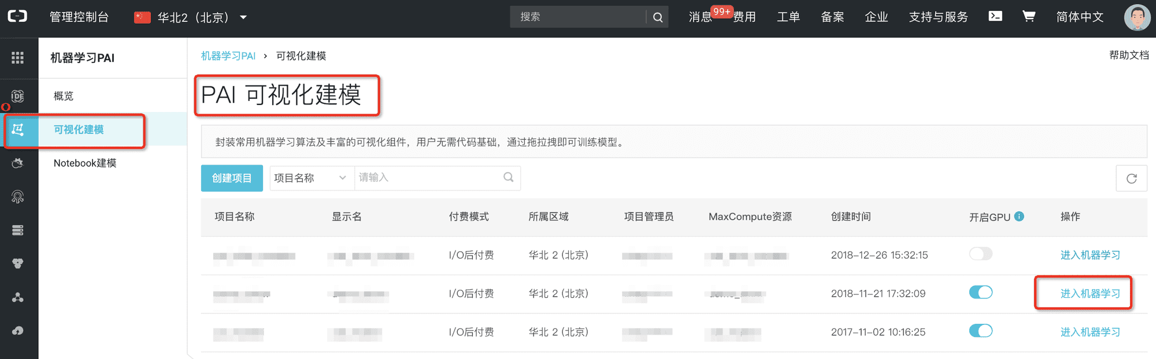Open the 费用 menu
The height and width of the screenshot is (359, 1156).
744,17
